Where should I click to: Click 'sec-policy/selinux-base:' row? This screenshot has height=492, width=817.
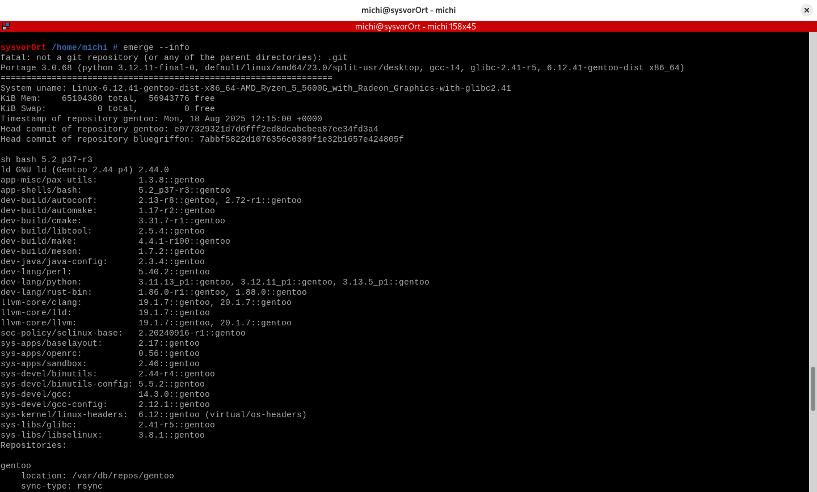coord(123,333)
